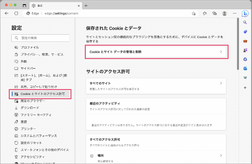The width and height of the screenshot is (252, 164).
Task: Open sidebar search icon
Action: click(x=245, y=23)
